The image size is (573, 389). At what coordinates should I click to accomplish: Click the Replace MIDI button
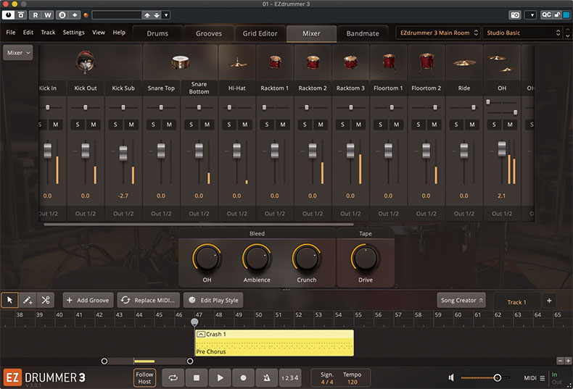point(149,301)
